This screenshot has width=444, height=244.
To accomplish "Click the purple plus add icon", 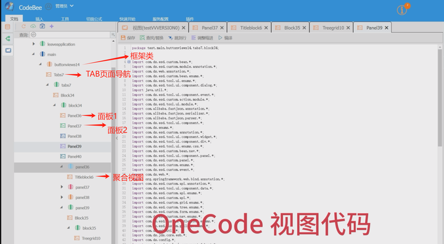I will (52, 26).
